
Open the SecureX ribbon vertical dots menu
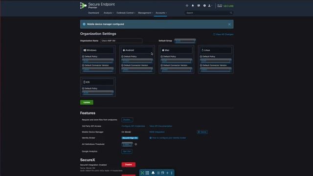(172, 173)
